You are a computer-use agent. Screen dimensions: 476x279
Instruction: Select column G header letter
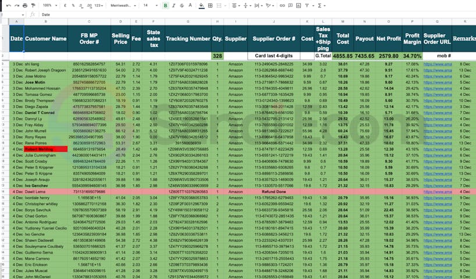coord(188,22)
